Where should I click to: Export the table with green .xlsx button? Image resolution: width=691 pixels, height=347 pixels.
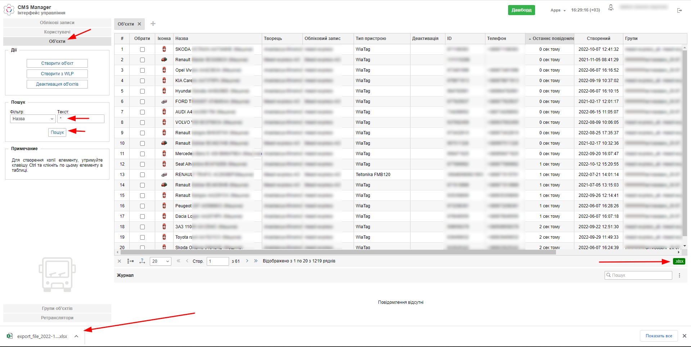[x=679, y=261]
